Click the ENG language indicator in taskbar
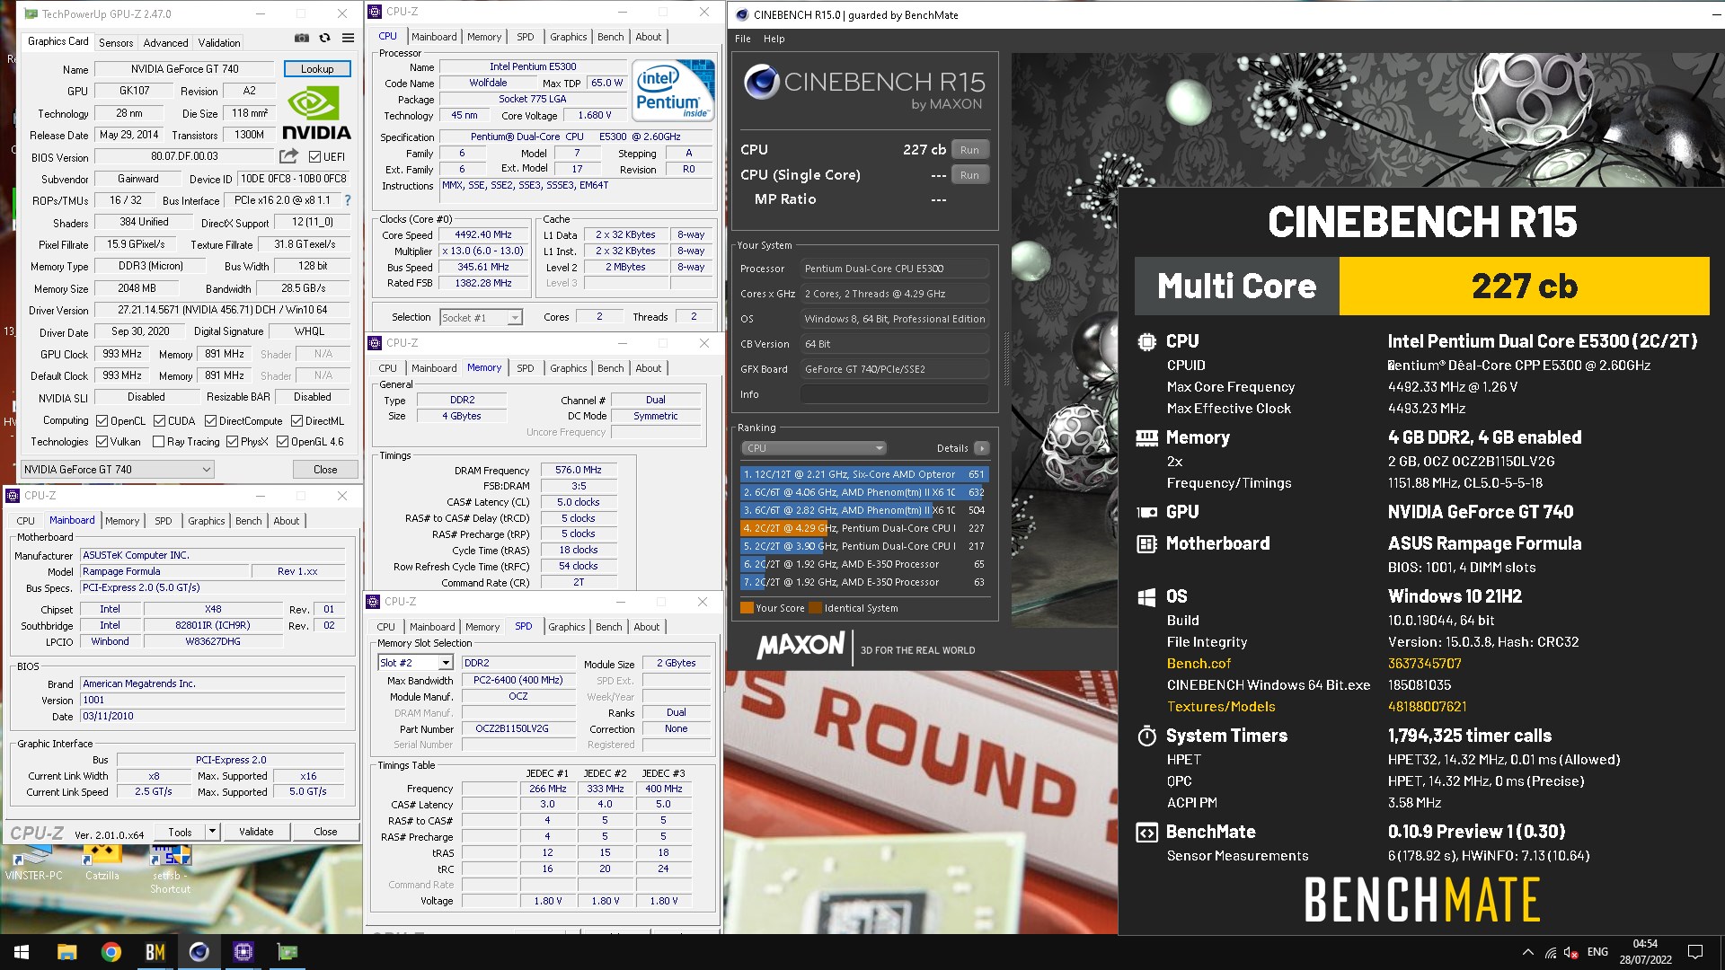Image resolution: width=1725 pixels, height=970 pixels. (x=1597, y=952)
